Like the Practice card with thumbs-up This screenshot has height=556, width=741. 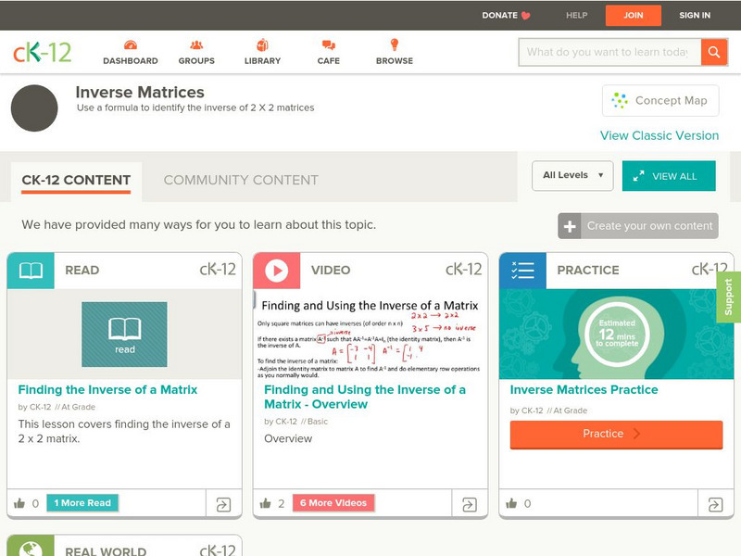tap(511, 503)
